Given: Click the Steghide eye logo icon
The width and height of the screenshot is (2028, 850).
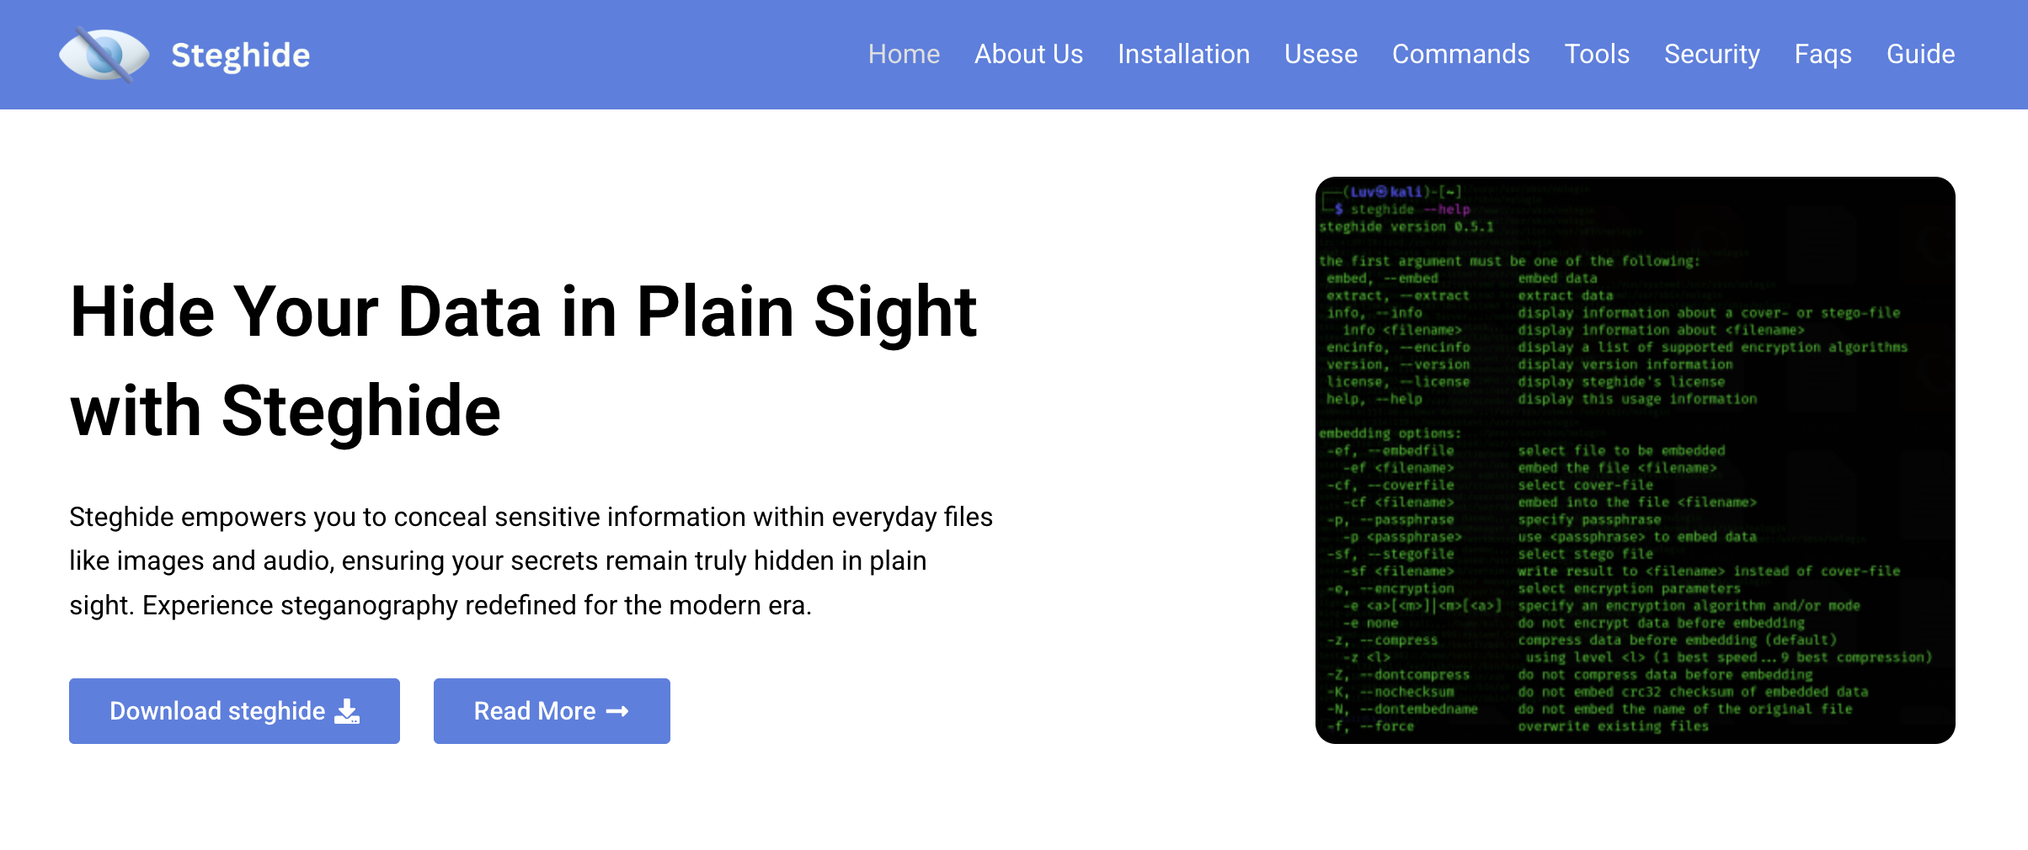Looking at the screenshot, I should click(104, 55).
